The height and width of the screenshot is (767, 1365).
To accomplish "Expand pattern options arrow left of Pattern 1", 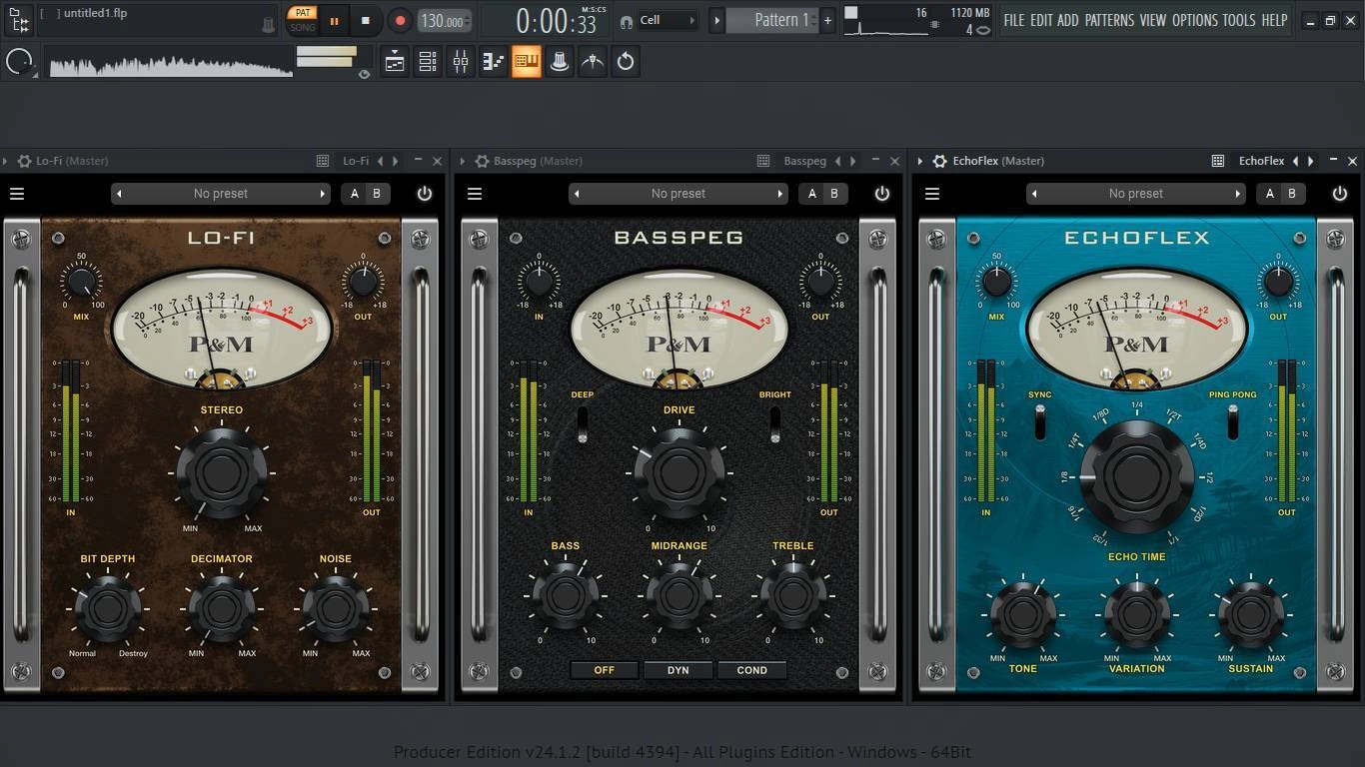I will tap(716, 20).
